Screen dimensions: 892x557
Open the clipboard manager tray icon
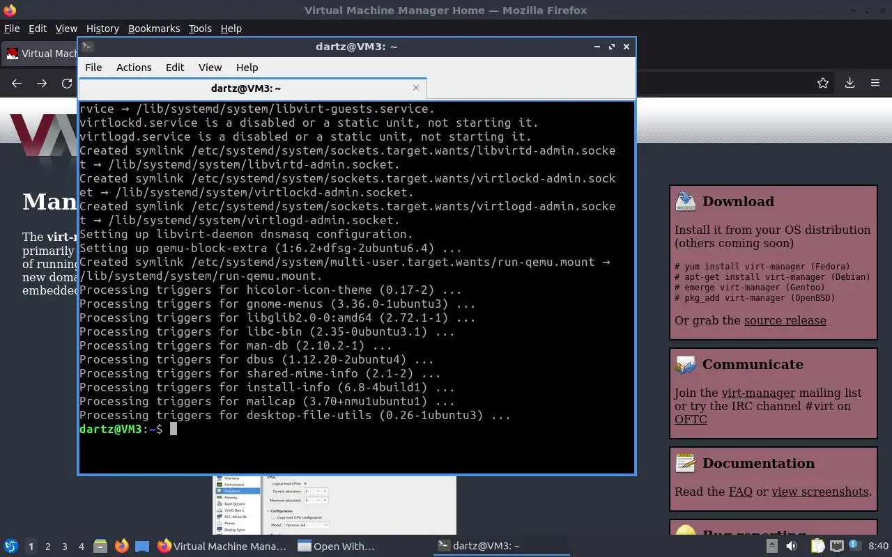(817, 546)
